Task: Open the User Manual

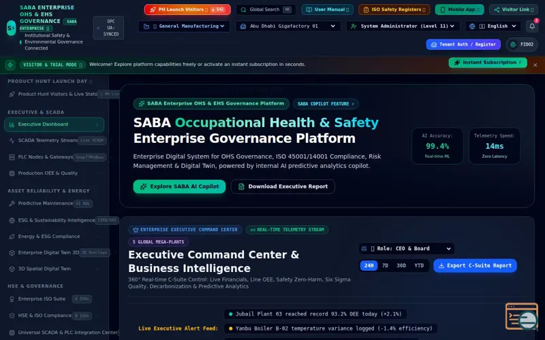Action: point(327,10)
